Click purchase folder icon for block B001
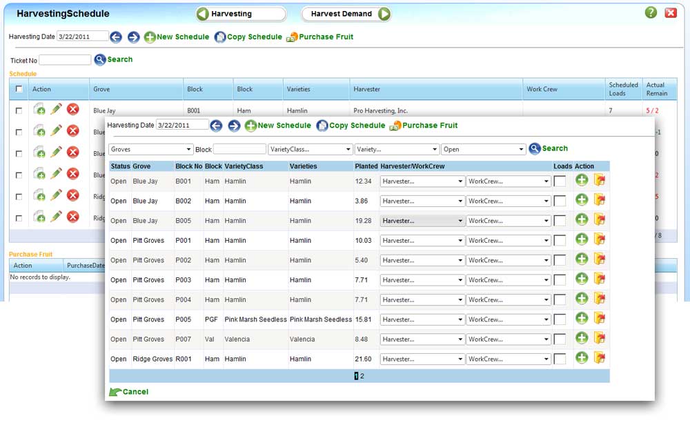 (x=600, y=180)
